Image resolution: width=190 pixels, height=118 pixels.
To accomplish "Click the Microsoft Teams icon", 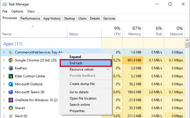I will [x=11, y=92].
